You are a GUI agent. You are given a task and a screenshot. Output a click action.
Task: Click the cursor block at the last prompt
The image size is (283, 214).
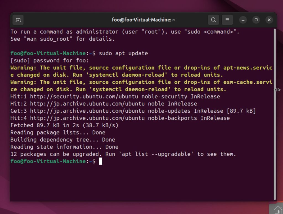tap(101, 161)
